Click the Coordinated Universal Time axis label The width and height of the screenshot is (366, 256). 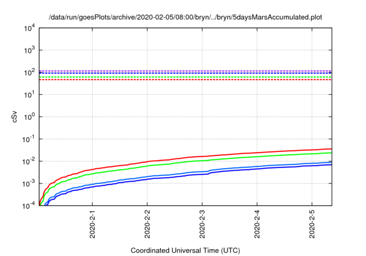(x=185, y=251)
